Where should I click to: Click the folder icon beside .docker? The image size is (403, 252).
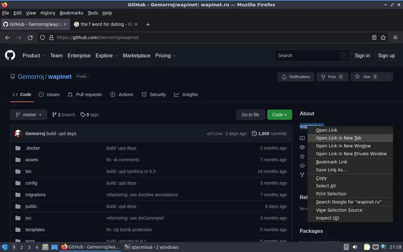(18, 148)
